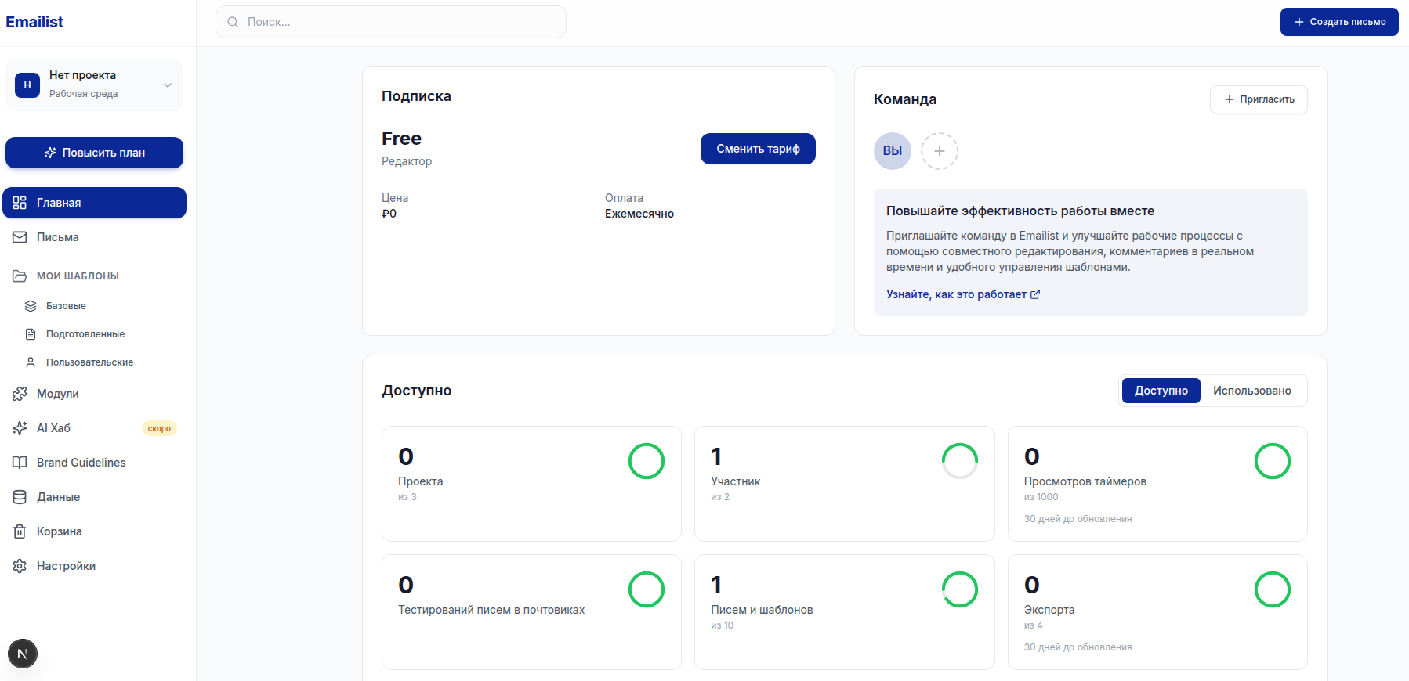
Task: Click the dashed plus circle to add a member
Action: [939, 151]
